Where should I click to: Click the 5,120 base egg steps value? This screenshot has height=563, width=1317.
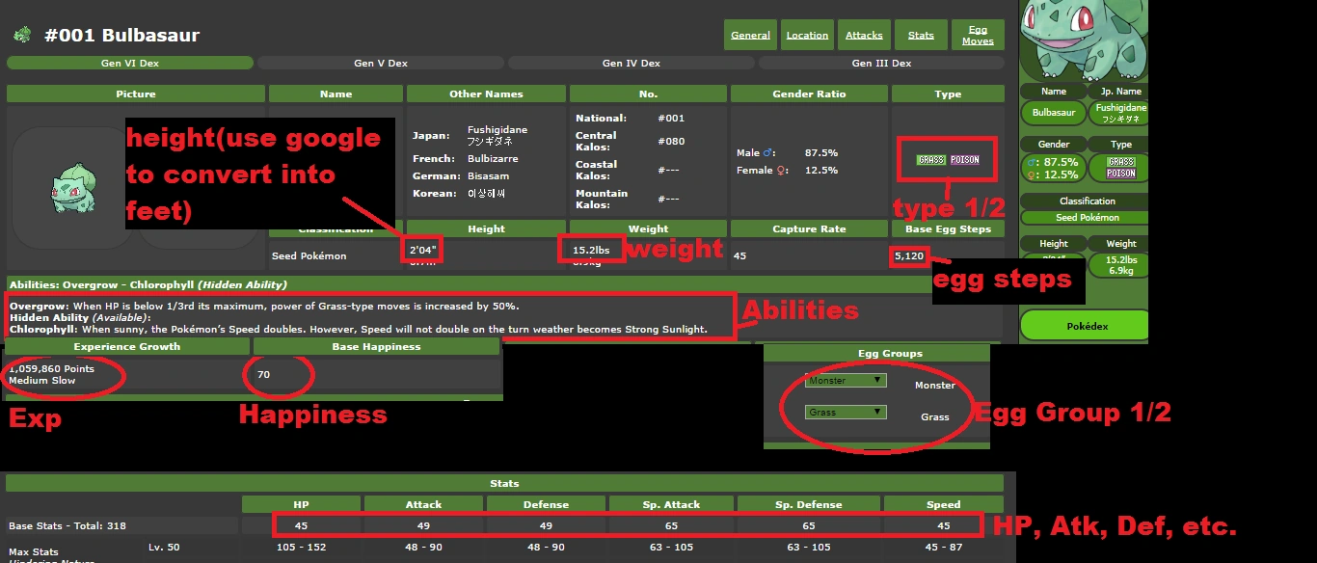pos(909,255)
